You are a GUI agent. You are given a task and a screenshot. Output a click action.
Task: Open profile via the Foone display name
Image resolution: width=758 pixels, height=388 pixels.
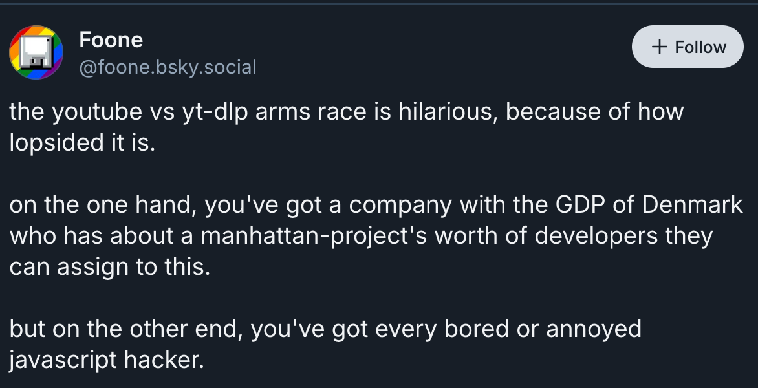[x=111, y=40]
